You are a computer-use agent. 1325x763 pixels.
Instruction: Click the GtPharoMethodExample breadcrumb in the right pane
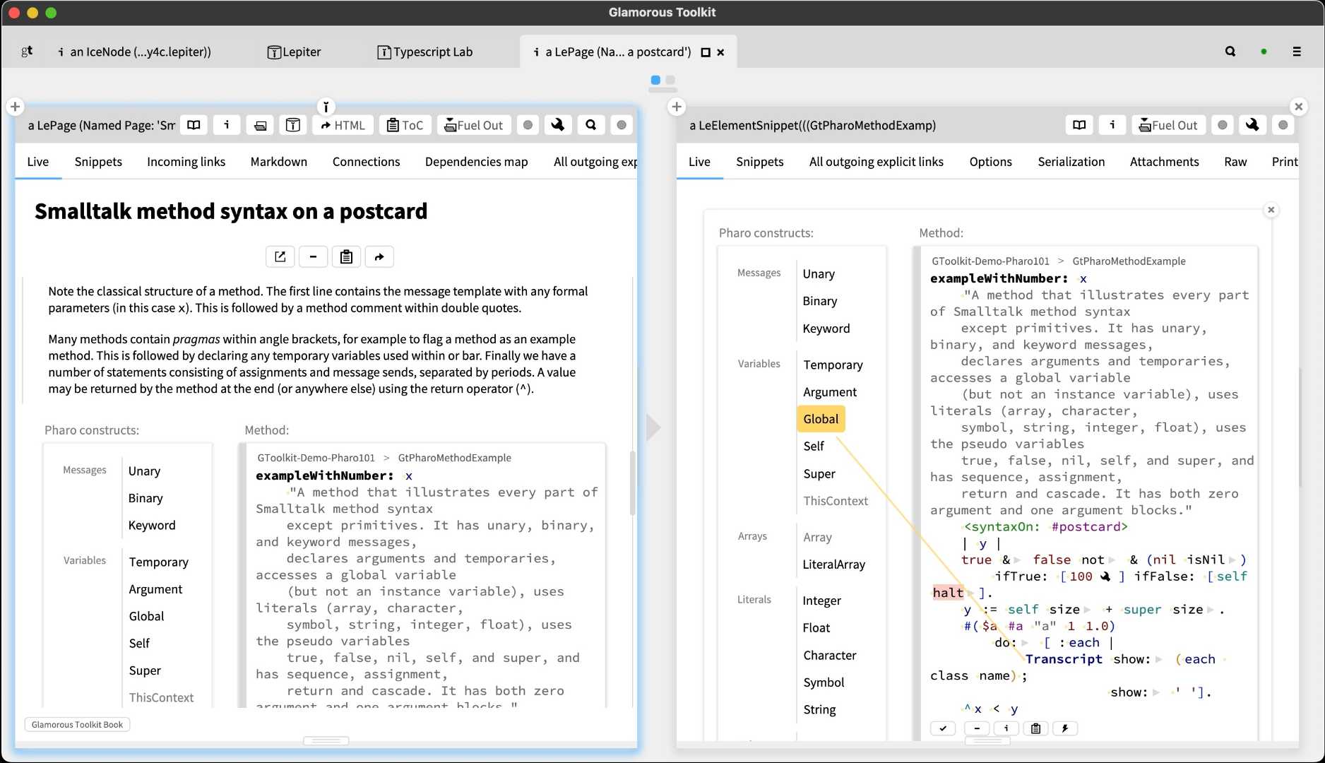1129,261
